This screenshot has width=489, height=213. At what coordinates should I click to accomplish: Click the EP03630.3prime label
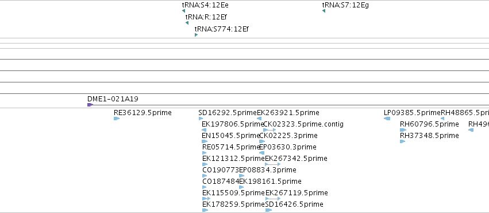click(288, 147)
